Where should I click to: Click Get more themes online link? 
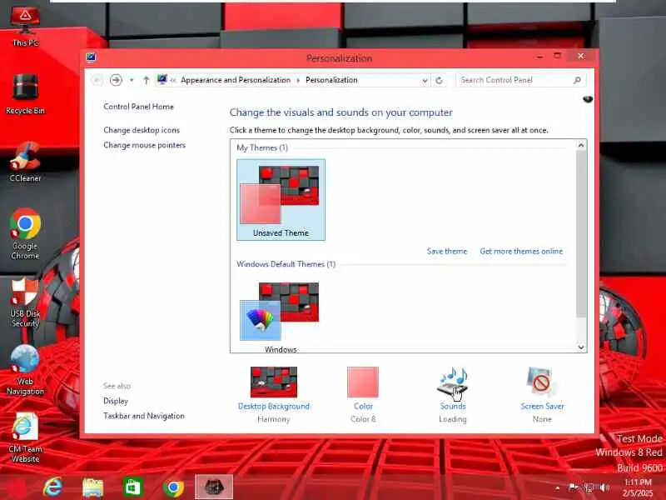(521, 252)
